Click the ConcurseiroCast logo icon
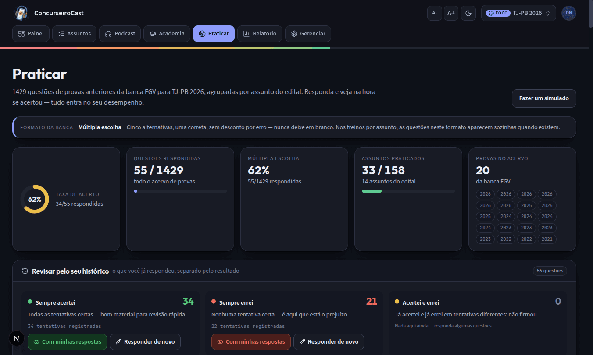This screenshot has height=355, width=593. click(x=21, y=13)
